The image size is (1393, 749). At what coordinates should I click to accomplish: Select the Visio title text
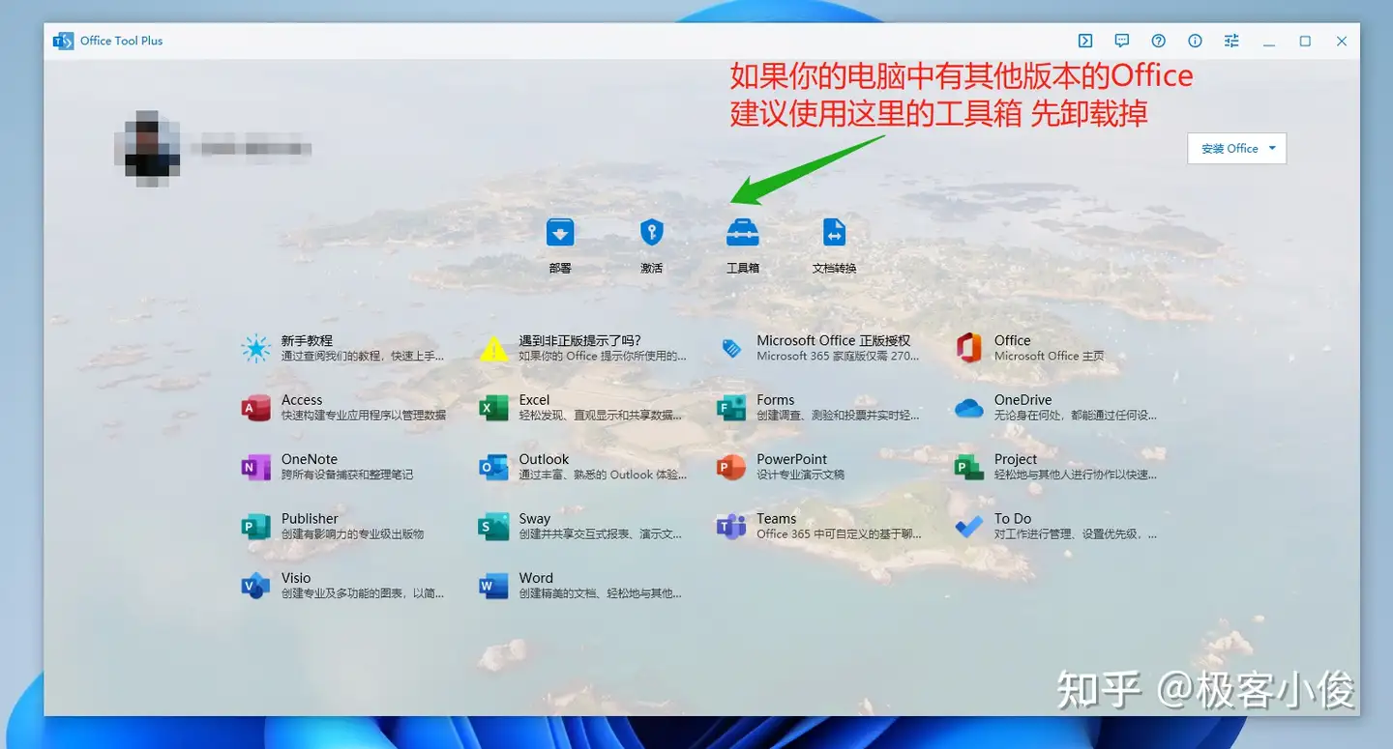[x=296, y=578]
